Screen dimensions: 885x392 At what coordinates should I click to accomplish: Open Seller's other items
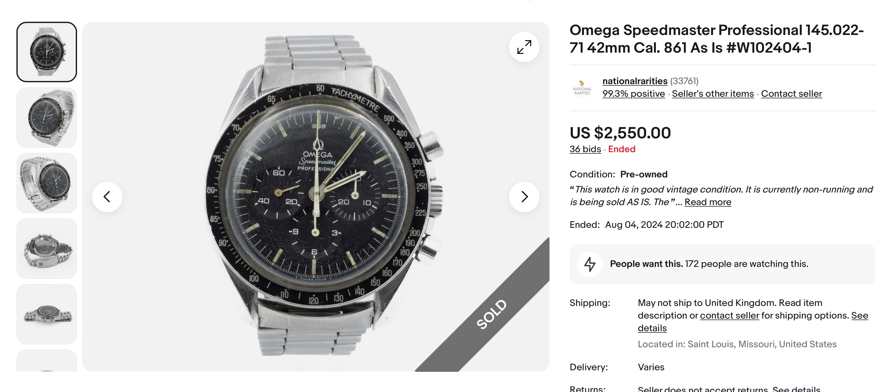[713, 94]
